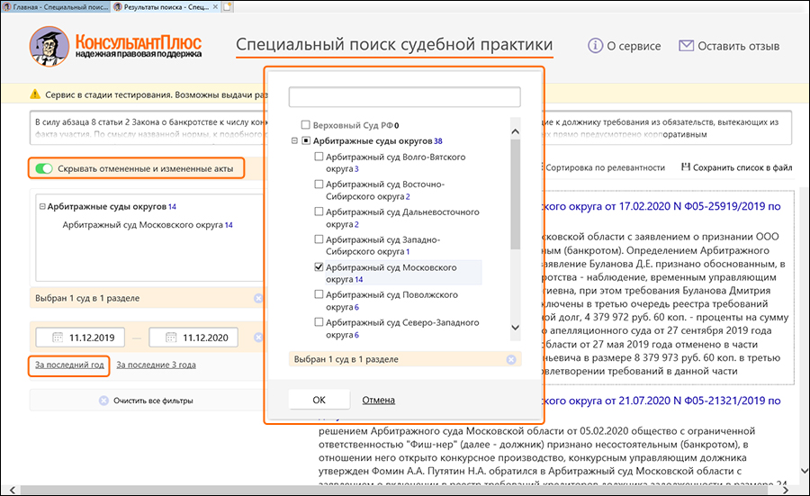The height and width of the screenshot is (496, 810).
Task: Check Арбитражный суд Поволжского округа checkbox
Action: click(319, 294)
